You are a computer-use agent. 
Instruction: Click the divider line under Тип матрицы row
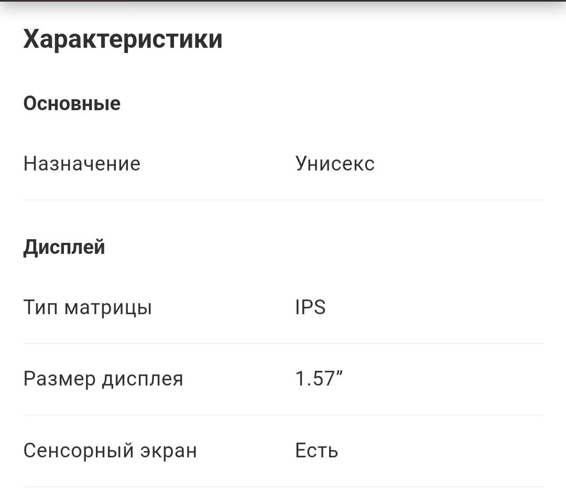pos(284,343)
